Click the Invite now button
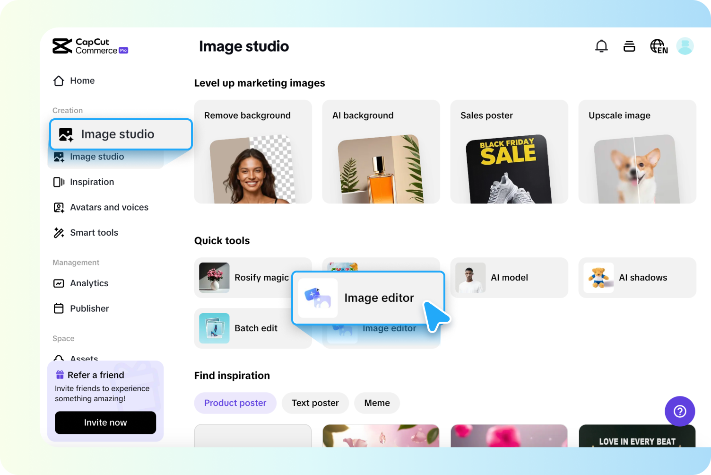The height and width of the screenshot is (475, 711). [105, 422]
